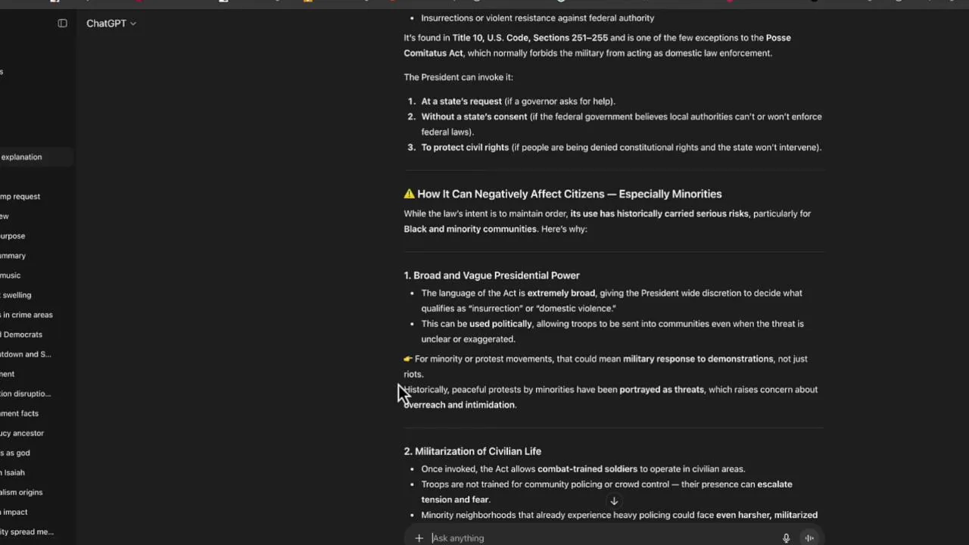Open the sidebar chat ending in 'ment facts'
969x545 pixels.
pos(36,413)
